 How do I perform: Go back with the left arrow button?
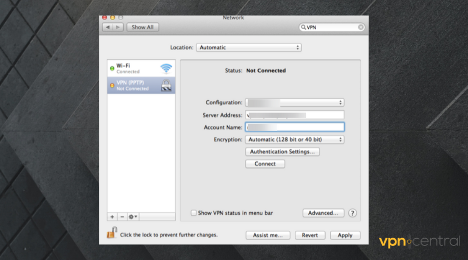[108, 27]
